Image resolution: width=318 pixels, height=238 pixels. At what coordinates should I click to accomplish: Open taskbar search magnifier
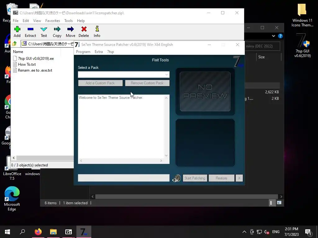click(x=22, y=232)
